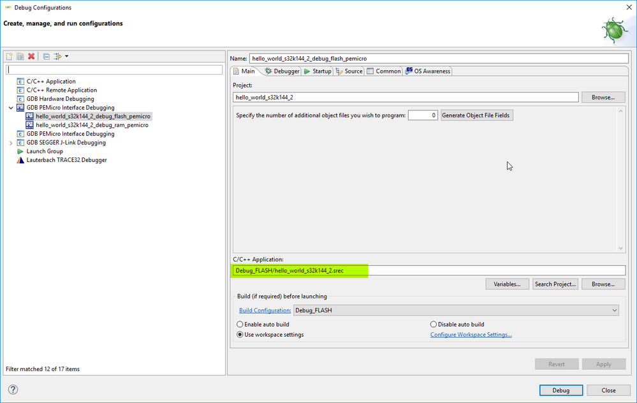Expand GDB SEGGER J-Link Debugging

[11, 142]
